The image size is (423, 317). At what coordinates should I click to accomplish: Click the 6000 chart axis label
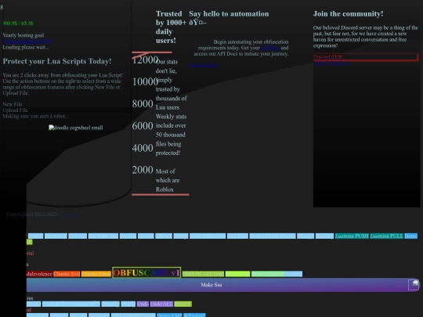click(143, 126)
